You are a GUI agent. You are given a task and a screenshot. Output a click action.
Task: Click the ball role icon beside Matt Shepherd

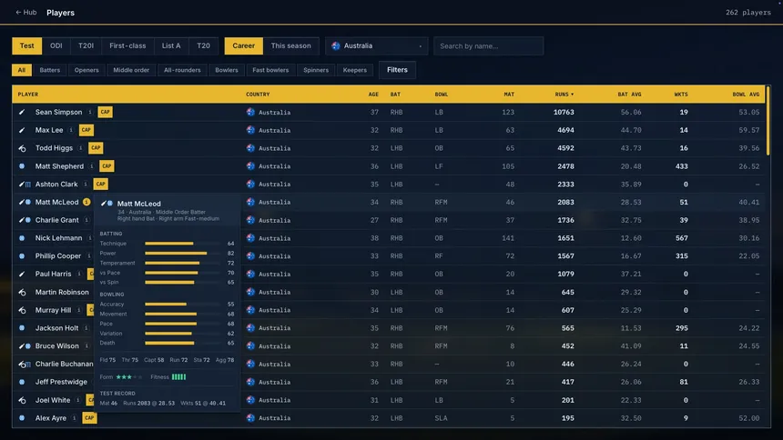(x=22, y=166)
